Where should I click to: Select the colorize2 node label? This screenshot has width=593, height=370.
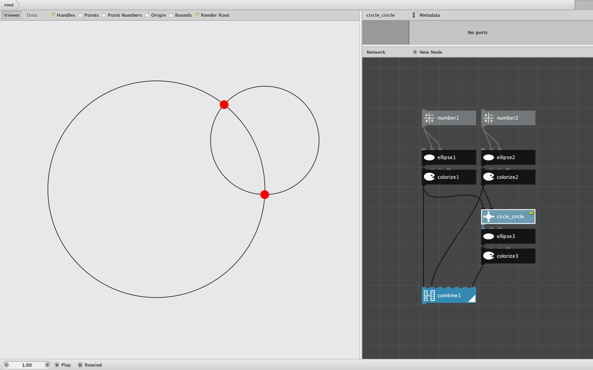(x=508, y=177)
